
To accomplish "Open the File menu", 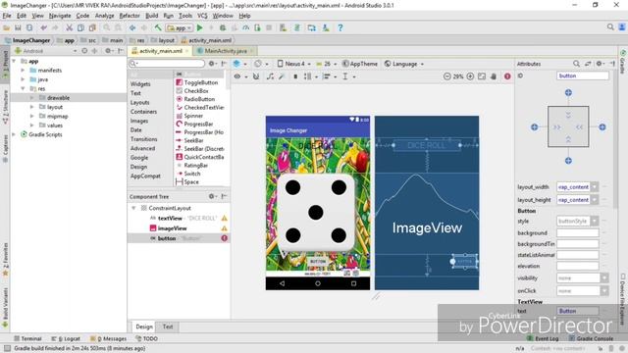I will click(7, 16).
